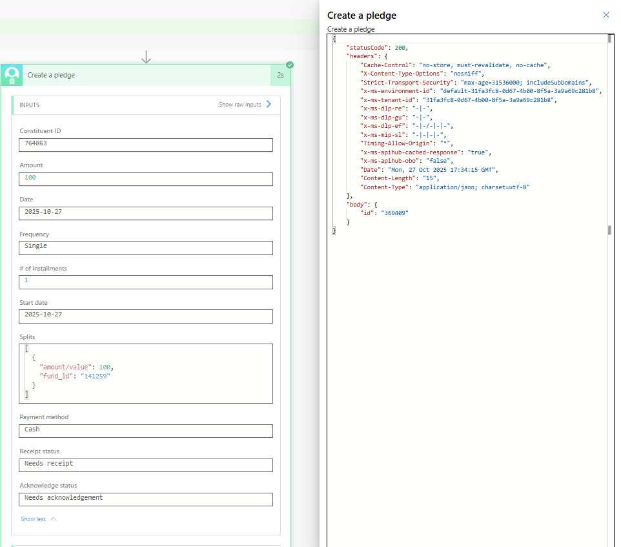Click the body key in JSON output
This screenshot has width=621, height=547.
tap(356, 204)
